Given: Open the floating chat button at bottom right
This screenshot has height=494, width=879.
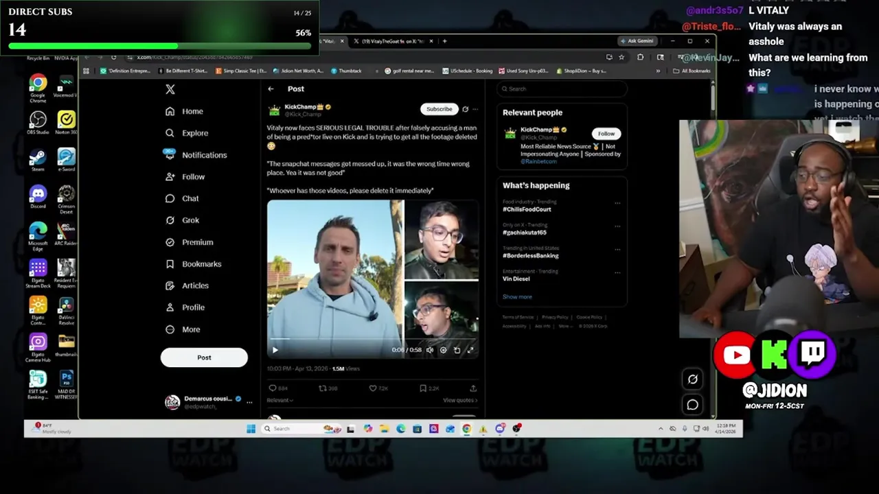Looking at the screenshot, I should click(692, 405).
